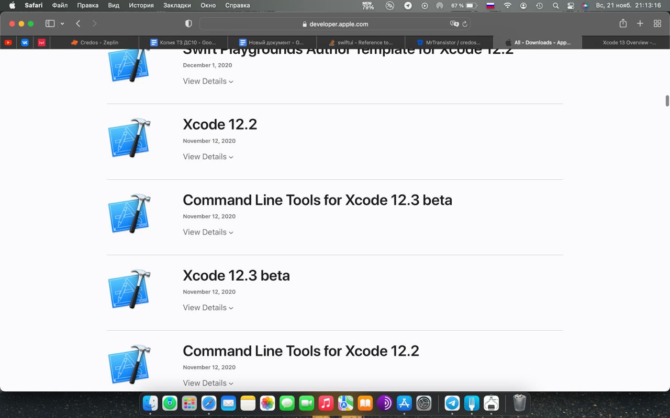Expand View Details under Xcode 12.3 beta
Image resolution: width=670 pixels, height=418 pixels.
pyautogui.click(x=208, y=308)
